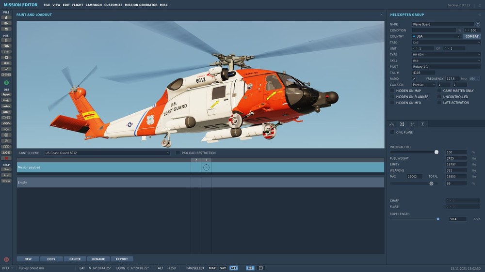
Task: Open the VIEW menu
Action: click(x=56, y=5)
